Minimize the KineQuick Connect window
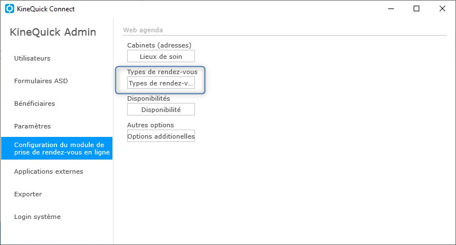 [x=391, y=8]
